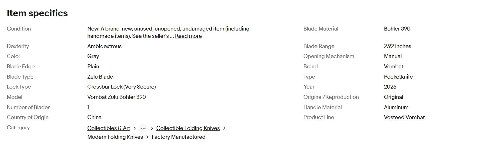
Task: Open the Modern Folding Knives category
Action: coord(115,137)
